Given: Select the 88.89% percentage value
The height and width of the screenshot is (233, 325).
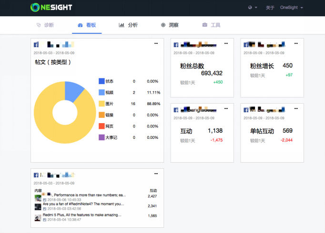Looking at the screenshot, I should click(153, 104).
